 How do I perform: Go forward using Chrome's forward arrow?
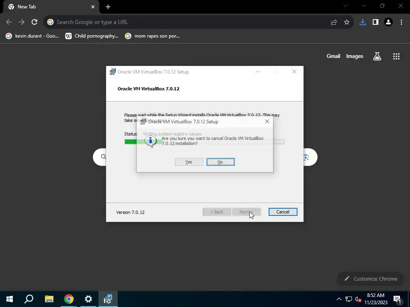pyautogui.click(x=22, y=22)
